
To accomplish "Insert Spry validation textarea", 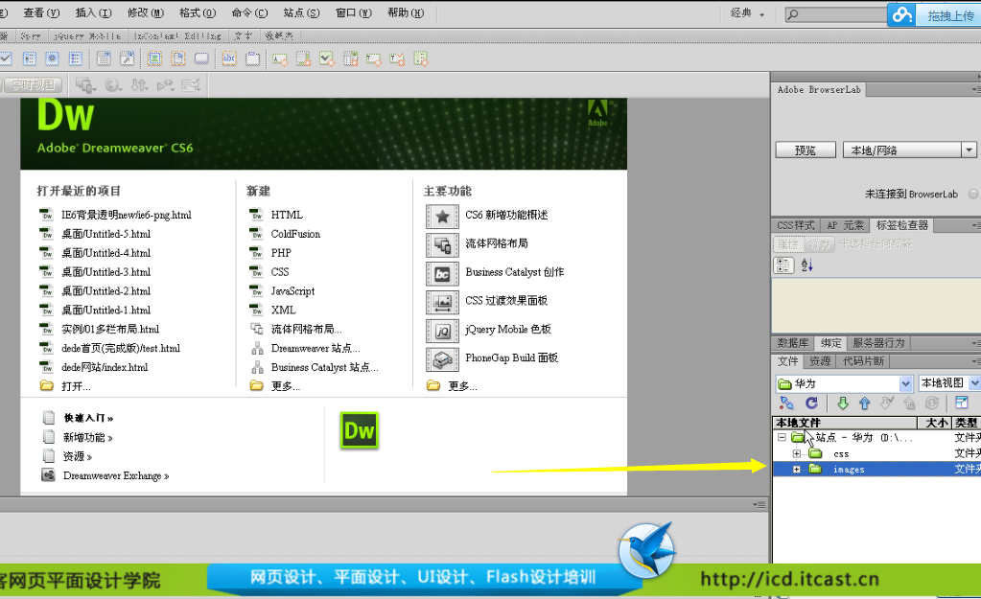I will pos(303,58).
